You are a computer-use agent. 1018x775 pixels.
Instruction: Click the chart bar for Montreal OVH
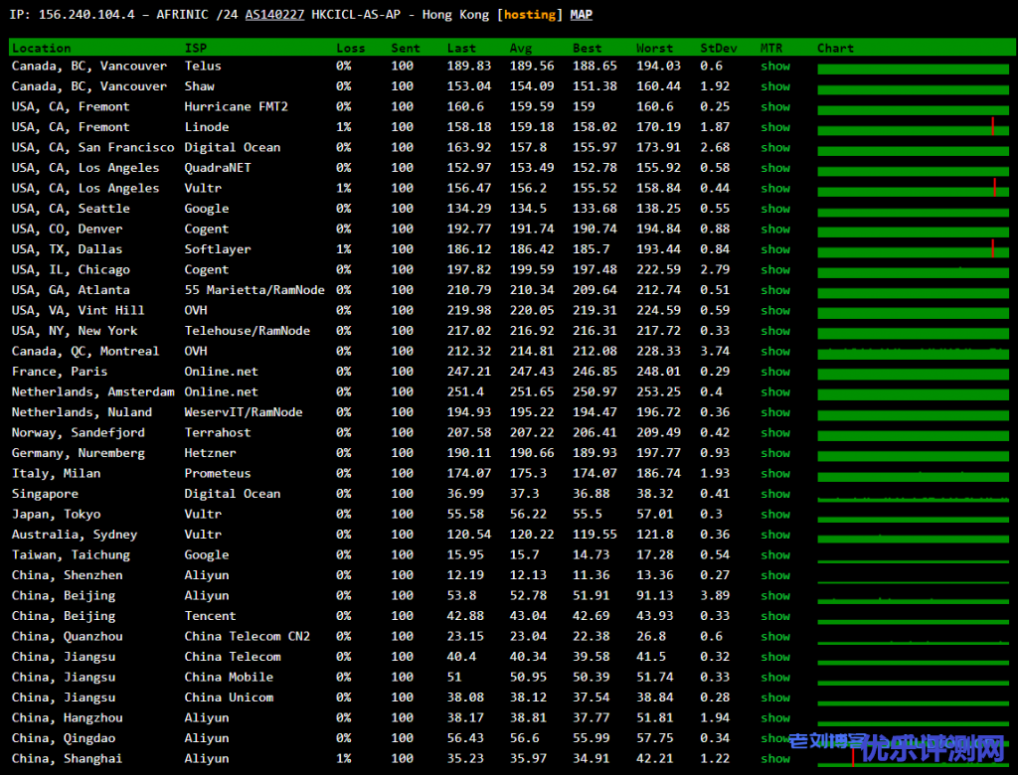(913, 352)
